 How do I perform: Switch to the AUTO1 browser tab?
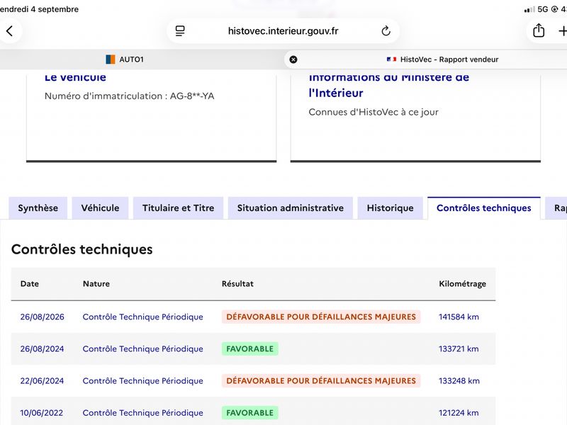pos(125,59)
